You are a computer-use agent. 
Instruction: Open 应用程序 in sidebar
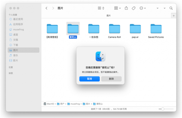click(24, 24)
